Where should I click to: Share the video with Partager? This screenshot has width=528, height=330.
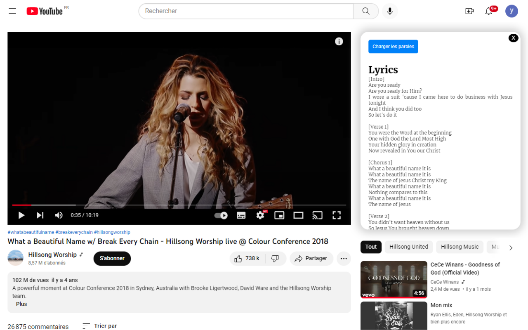click(311, 259)
